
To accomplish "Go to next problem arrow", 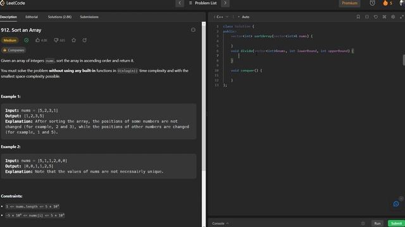I will coord(225,3).
